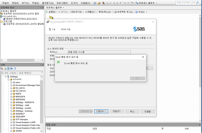Click 취소 button in import wizard footer
The width and height of the screenshot is (202, 133).
[132, 111]
